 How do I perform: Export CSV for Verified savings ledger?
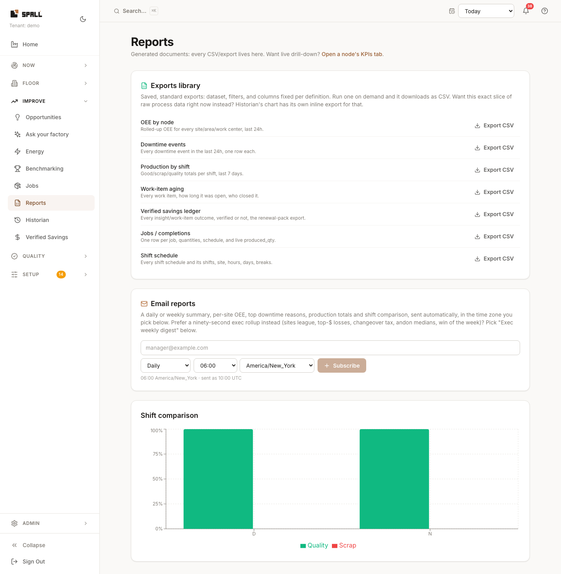pos(494,214)
